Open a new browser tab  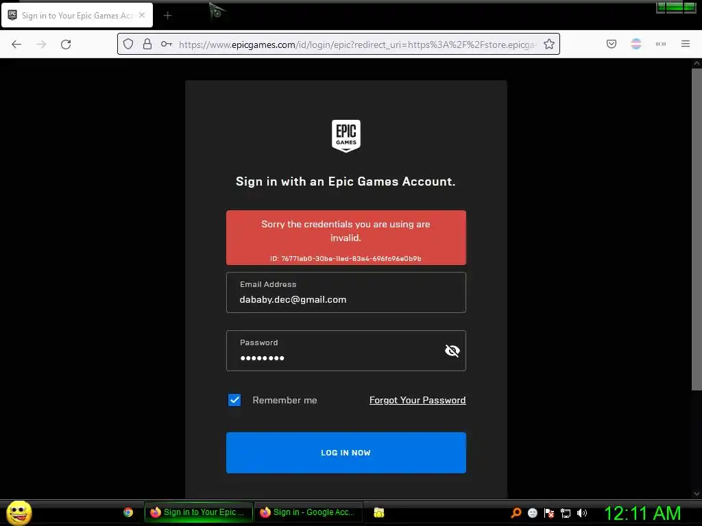(167, 16)
